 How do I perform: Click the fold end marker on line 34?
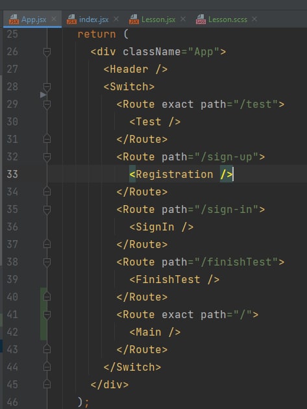click(47, 192)
